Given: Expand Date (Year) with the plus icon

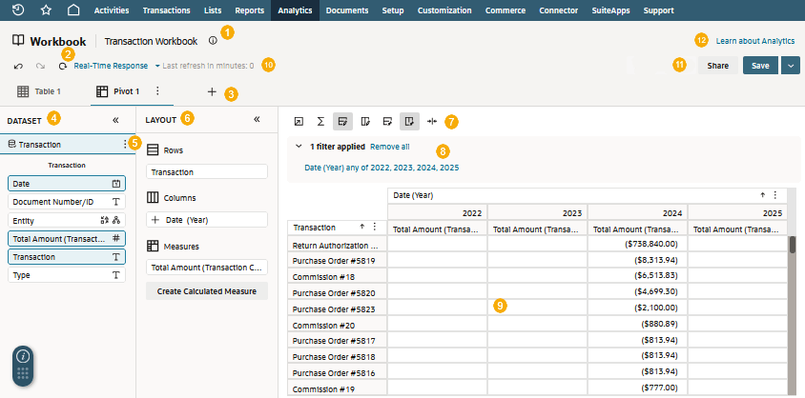Looking at the screenshot, I should tap(155, 220).
